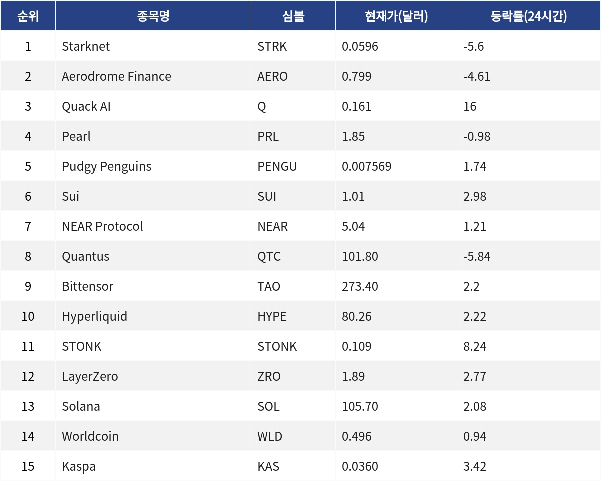Click the Bittensor name cell
601x481 pixels.
click(153, 286)
